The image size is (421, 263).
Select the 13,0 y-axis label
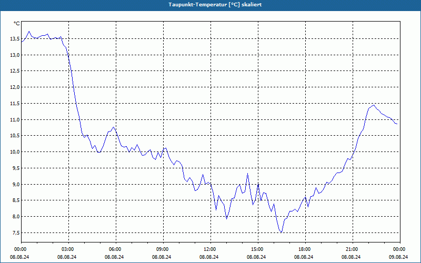click(15, 55)
